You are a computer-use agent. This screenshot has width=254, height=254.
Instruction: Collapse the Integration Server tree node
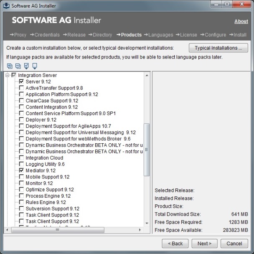[x=7, y=75]
